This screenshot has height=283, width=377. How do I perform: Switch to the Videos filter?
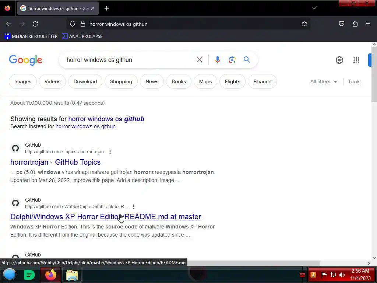click(x=52, y=81)
